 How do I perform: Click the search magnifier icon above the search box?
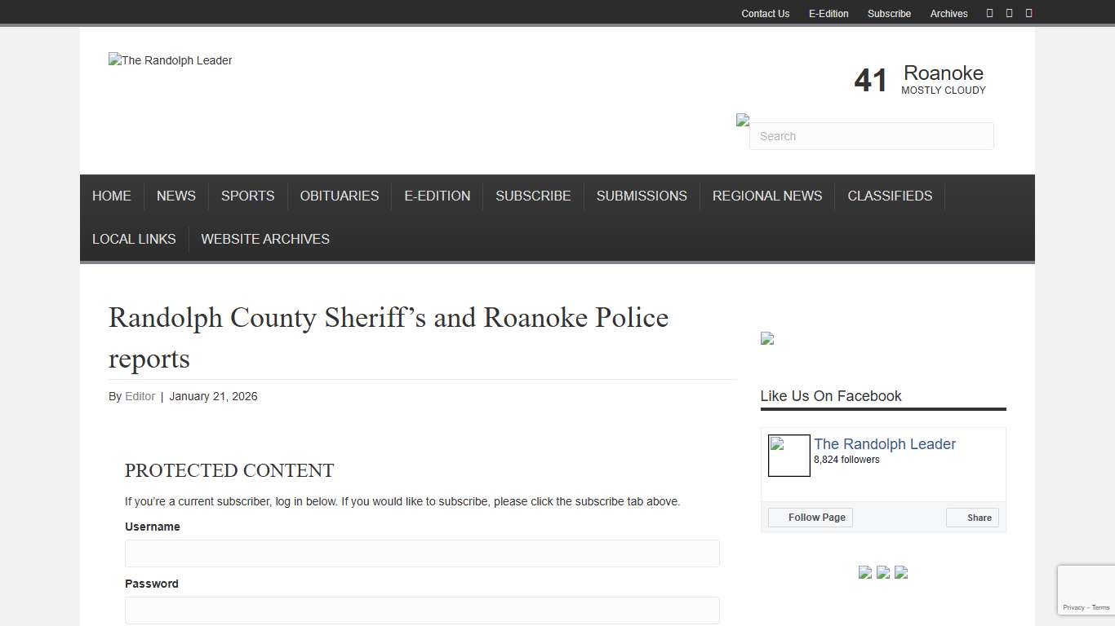tap(743, 119)
